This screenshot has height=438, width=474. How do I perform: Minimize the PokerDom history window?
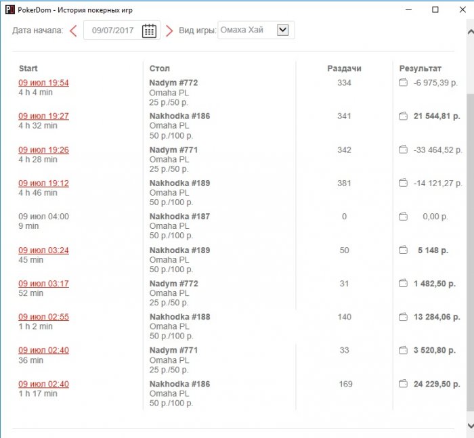coord(408,9)
